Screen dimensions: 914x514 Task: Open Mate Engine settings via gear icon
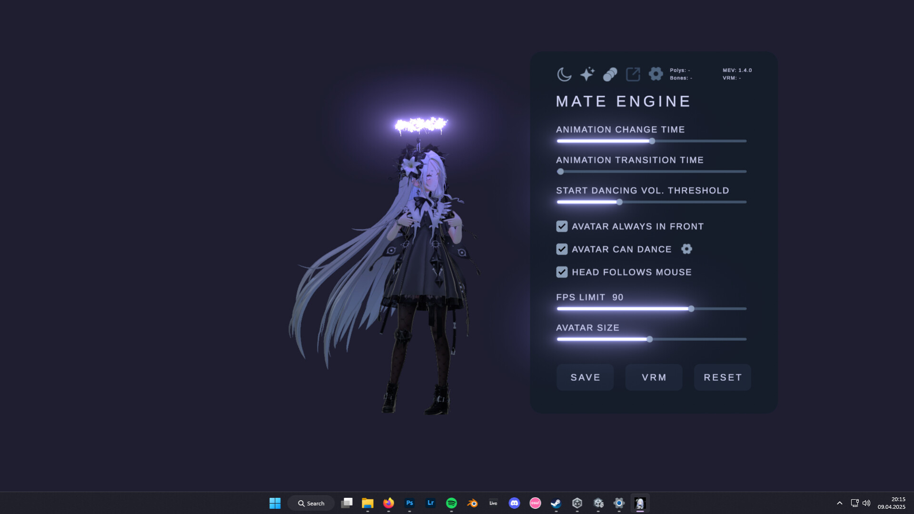(x=656, y=74)
